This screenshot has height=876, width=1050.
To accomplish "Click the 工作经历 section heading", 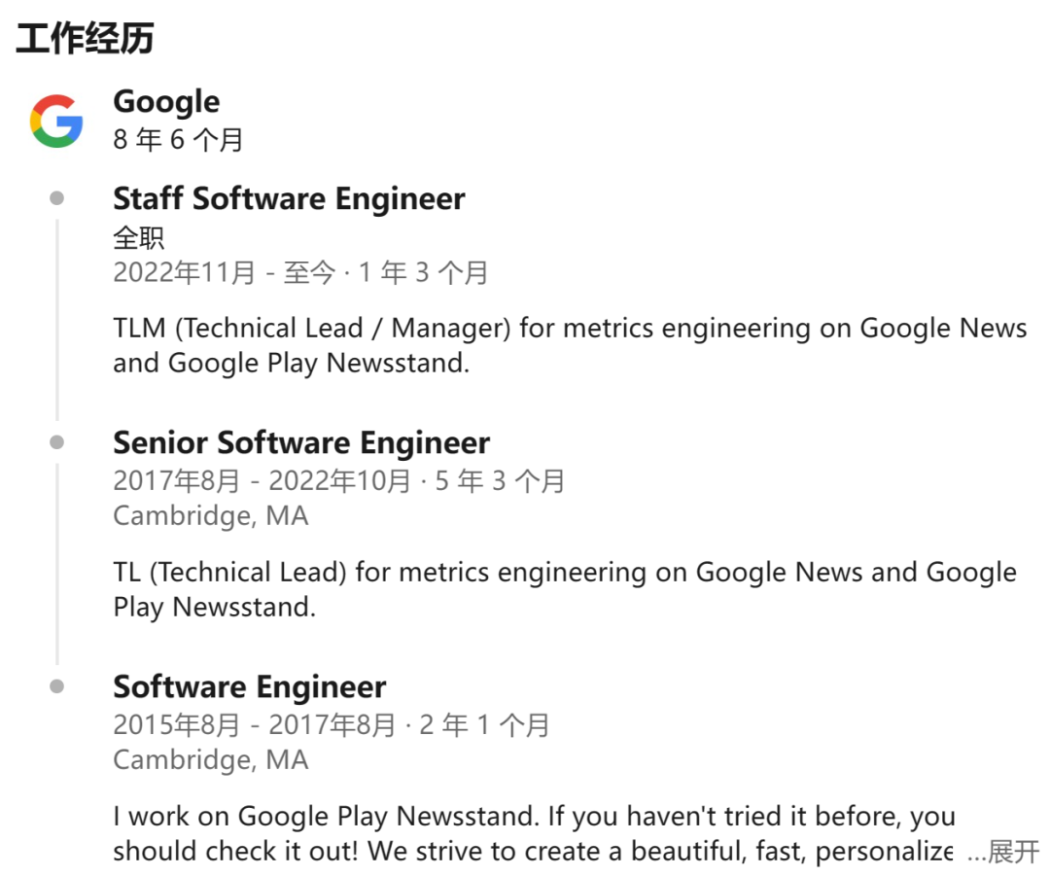I will point(86,39).
